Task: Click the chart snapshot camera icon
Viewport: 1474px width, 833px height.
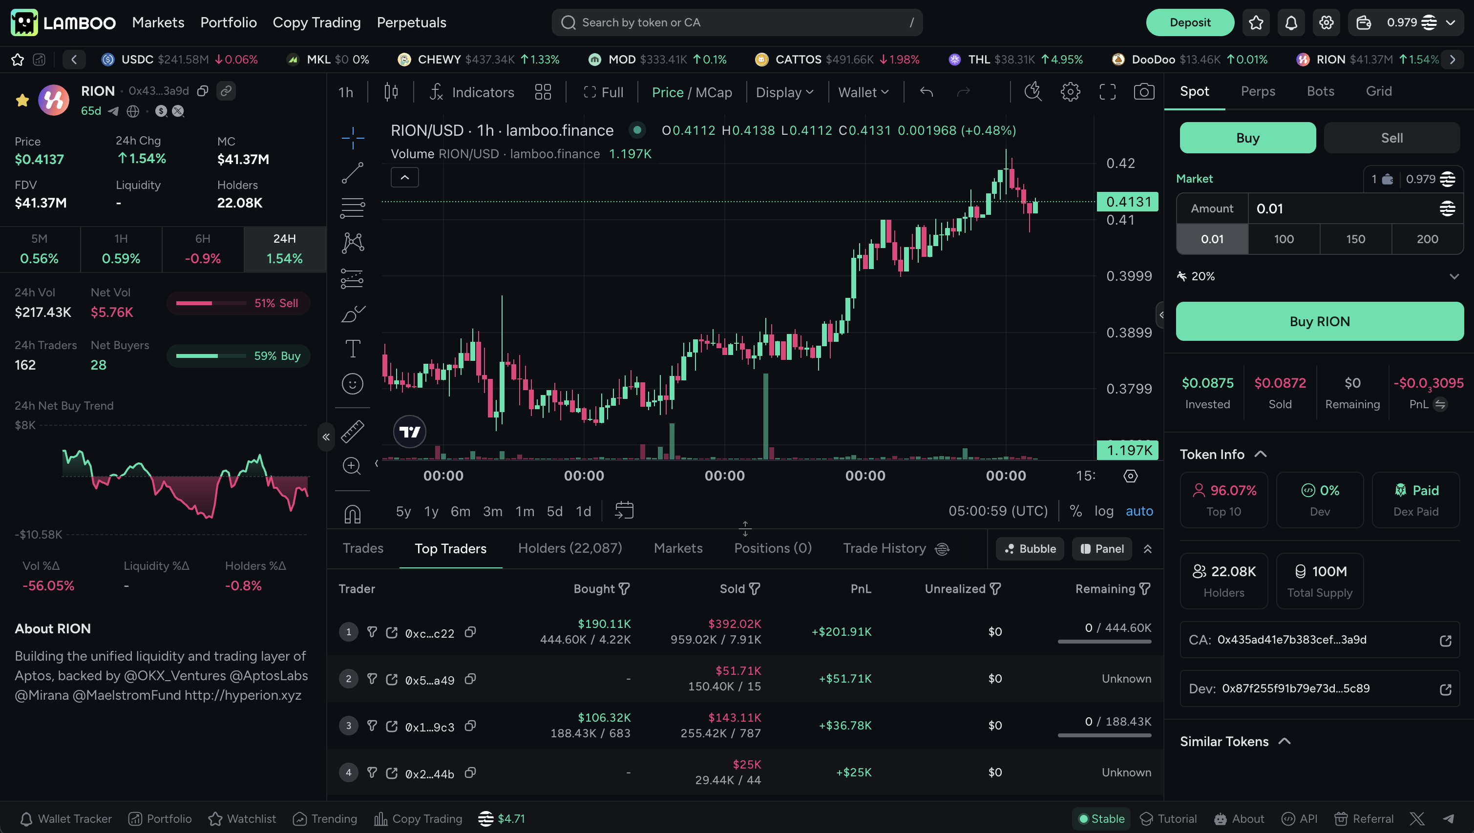Action: [1144, 92]
